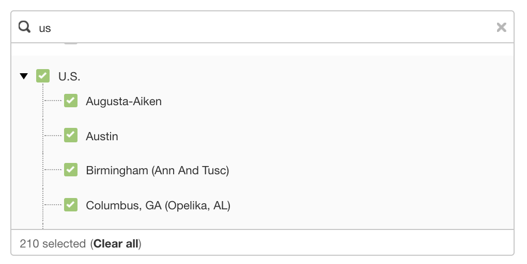Click the magnifying glass search icon

(x=24, y=27)
